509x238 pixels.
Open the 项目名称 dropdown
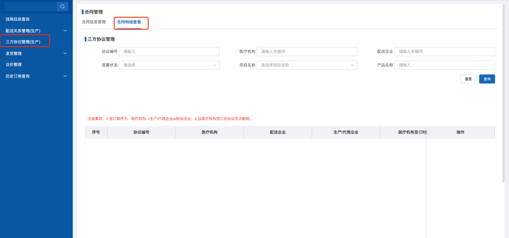point(307,65)
